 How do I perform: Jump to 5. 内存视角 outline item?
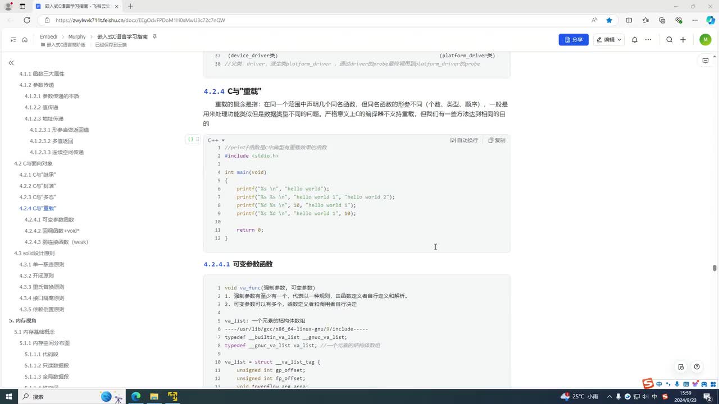point(22,320)
